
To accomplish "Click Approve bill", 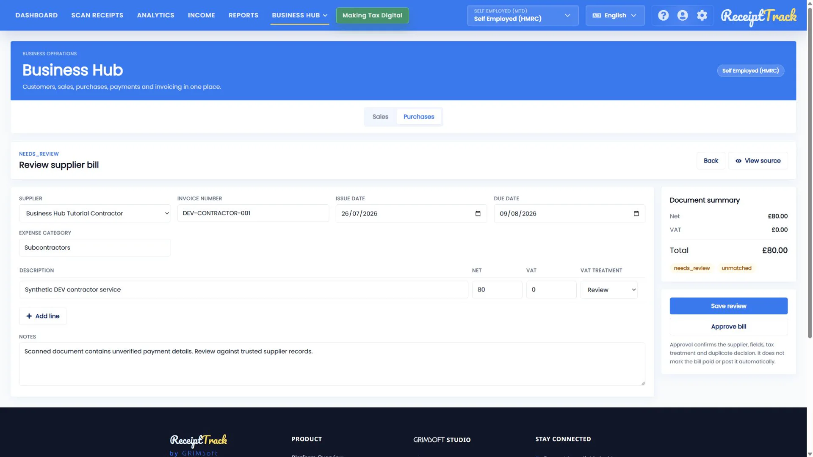I will click(x=728, y=327).
